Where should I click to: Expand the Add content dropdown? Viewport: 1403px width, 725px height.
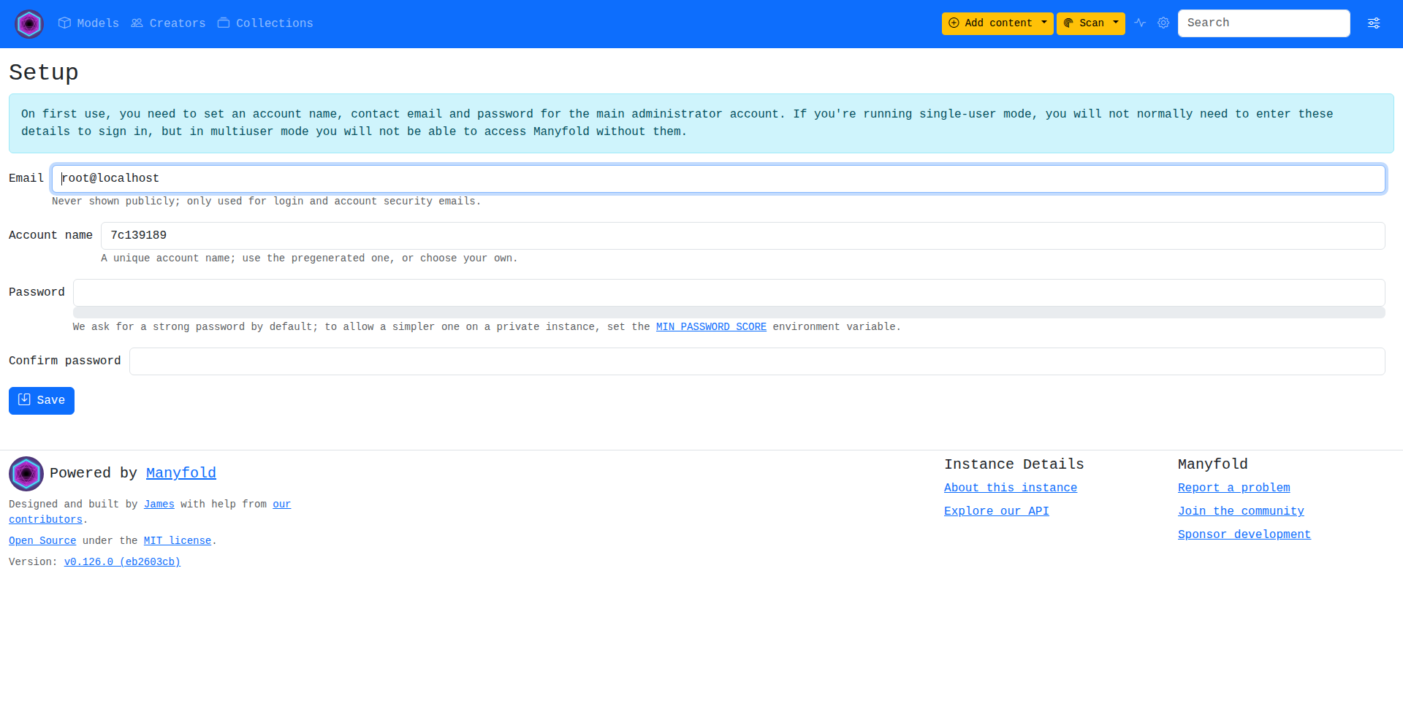tap(997, 23)
